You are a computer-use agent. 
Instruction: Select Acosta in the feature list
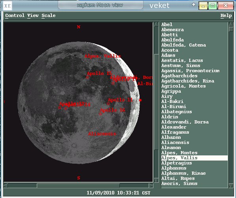point(194,50)
